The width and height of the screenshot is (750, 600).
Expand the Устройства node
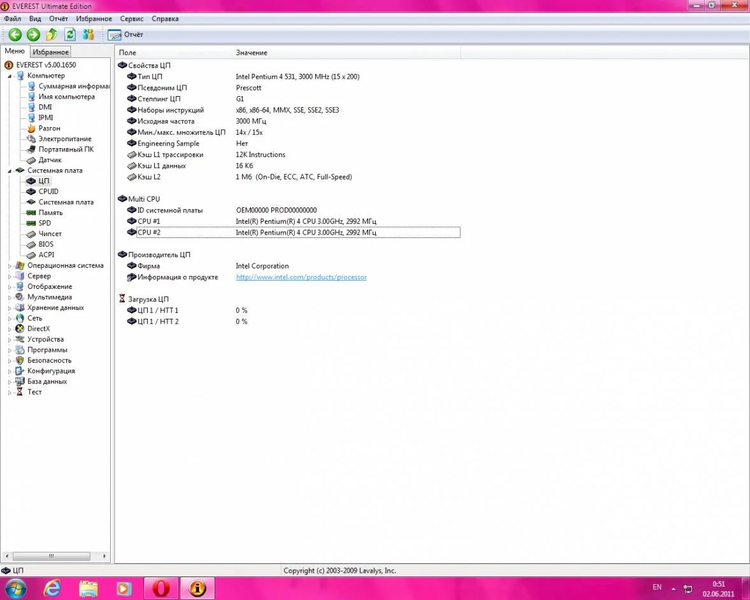pos(9,339)
